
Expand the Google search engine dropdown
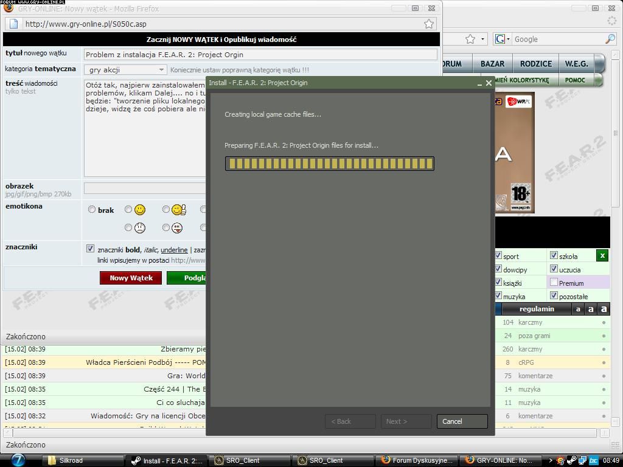point(503,39)
